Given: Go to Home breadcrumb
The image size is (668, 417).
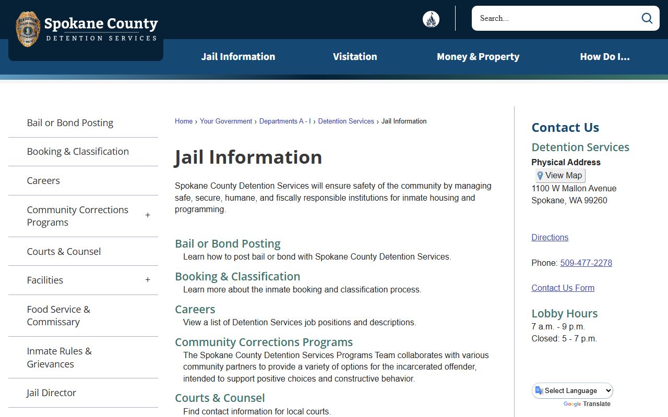Looking at the screenshot, I should point(184,121).
